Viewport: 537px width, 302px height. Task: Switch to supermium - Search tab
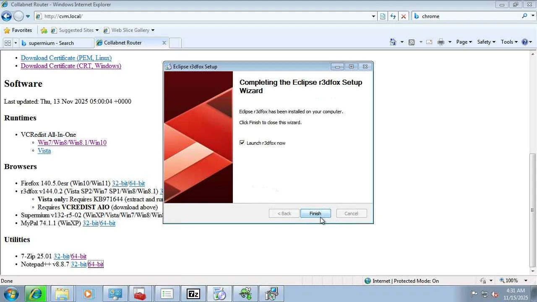pyautogui.click(x=57, y=43)
